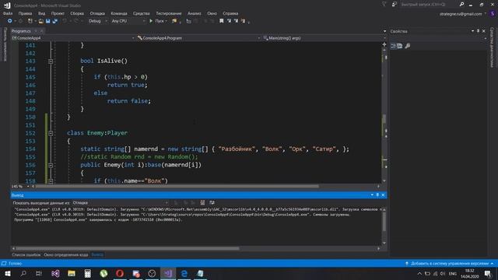Click the Output panel horizontal scrollbar
This screenshot has width=498, height=280.
click(x=127, y=248)
